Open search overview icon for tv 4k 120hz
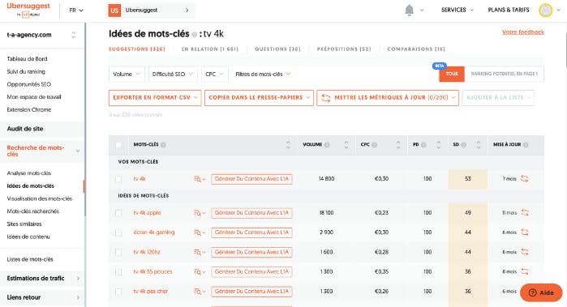The image size is (567, 307). (200, 252)
